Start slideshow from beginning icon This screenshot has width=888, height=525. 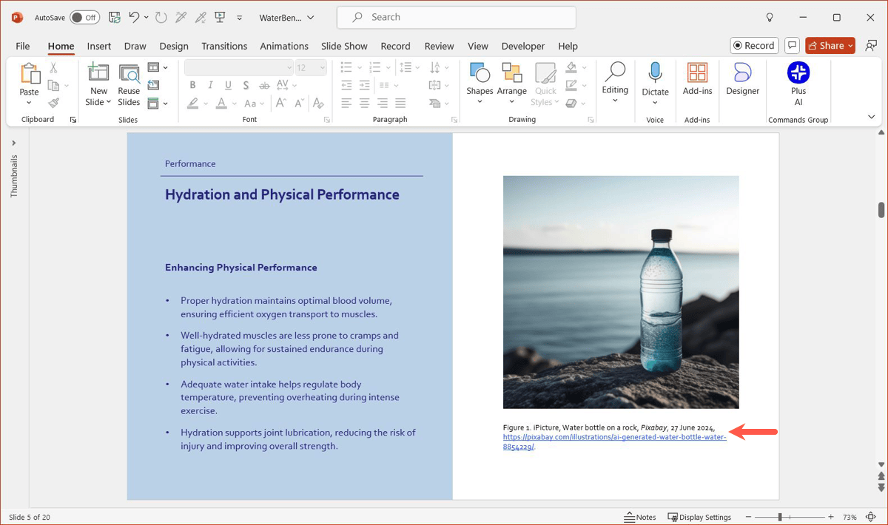pyautogui.click(x=220, y=17)
